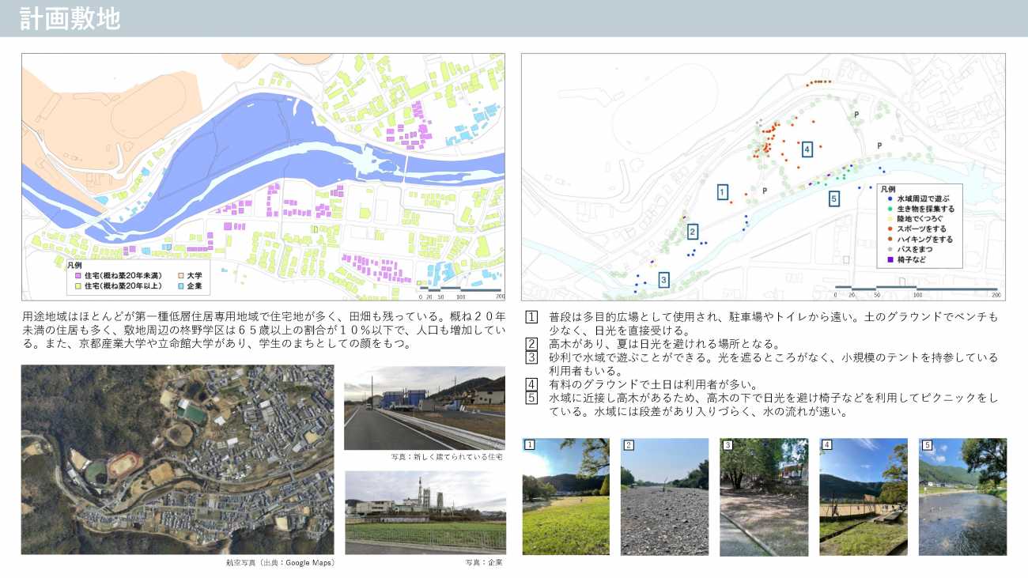This screenshot has height=578, width=1028.
Task: Click the purple 椅子など square legend icon
Action: (890, 259)
